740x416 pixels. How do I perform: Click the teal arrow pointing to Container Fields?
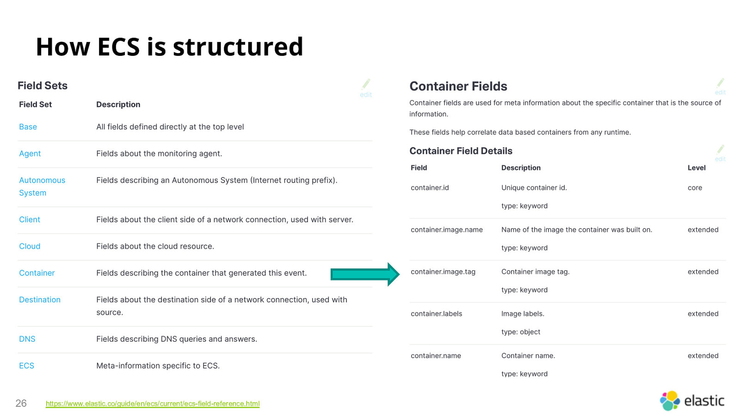pos(365,275)
